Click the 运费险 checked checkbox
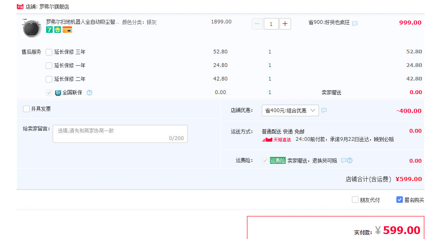Screen dimensions: 433x239 265,161
